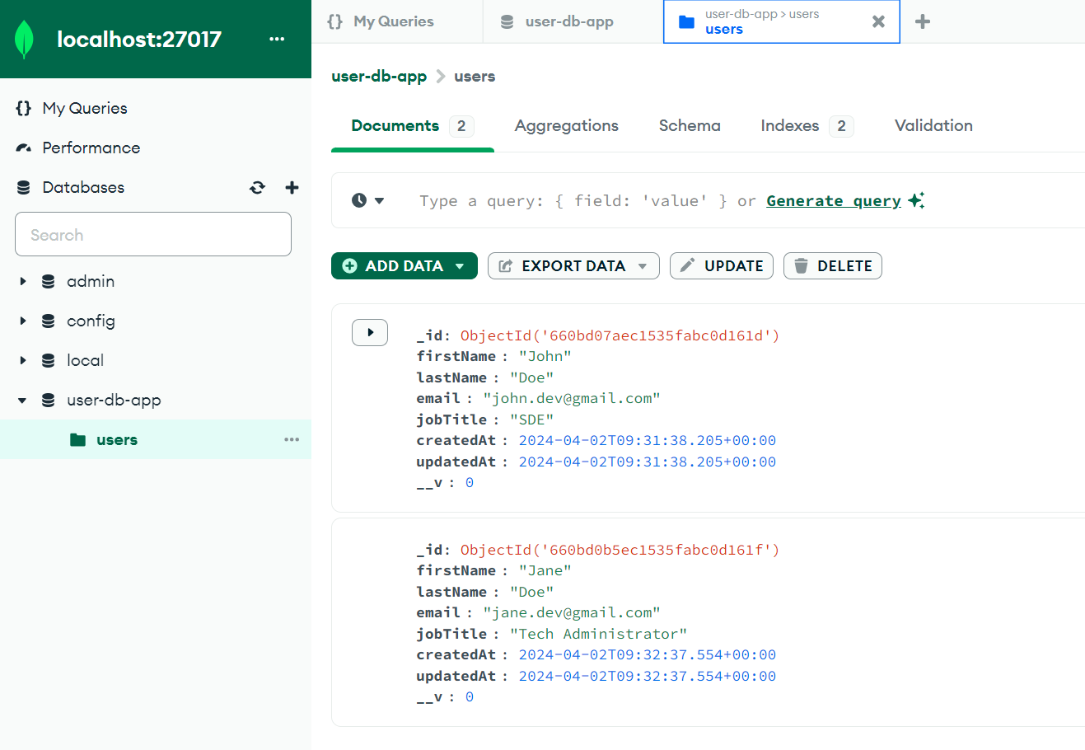Focus the sidebar database Search field
The image size is (1085, 750).
(153, 235)
